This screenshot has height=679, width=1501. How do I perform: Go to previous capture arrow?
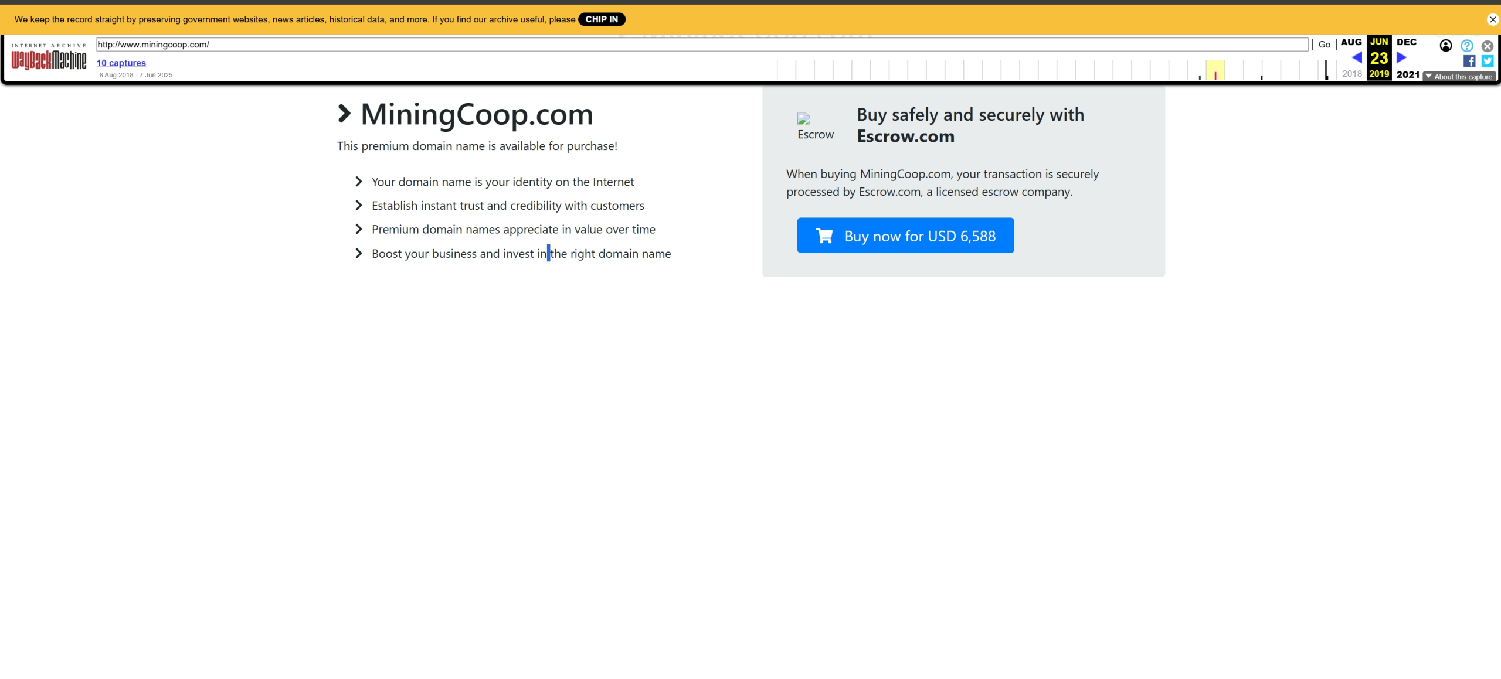[x=1356, y=57]
